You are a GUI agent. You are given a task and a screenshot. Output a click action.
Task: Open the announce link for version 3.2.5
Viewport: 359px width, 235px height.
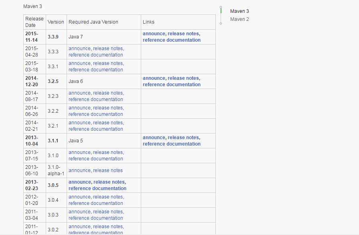pos(154,78)
